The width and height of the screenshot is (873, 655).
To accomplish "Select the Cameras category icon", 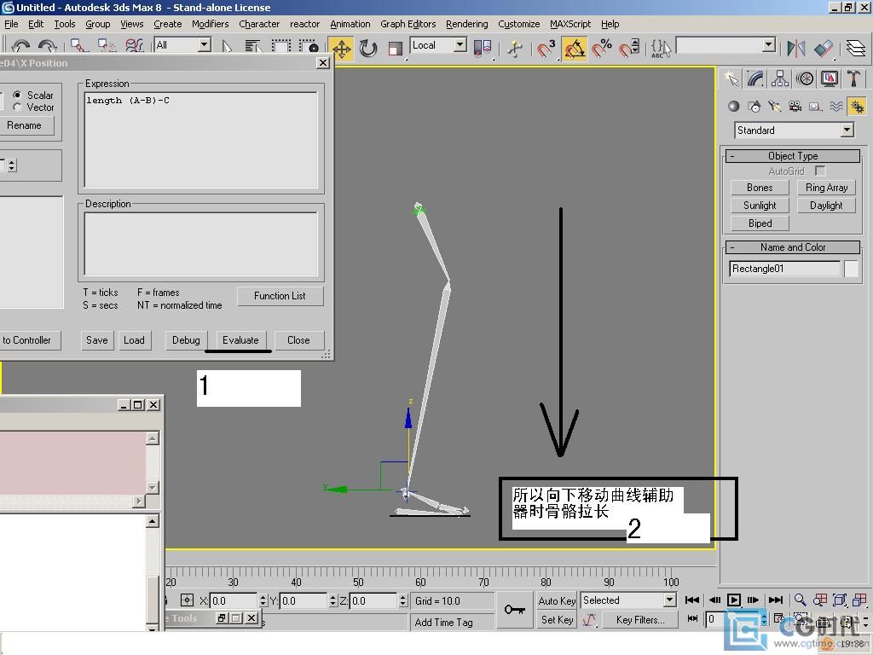I will 795,106.
